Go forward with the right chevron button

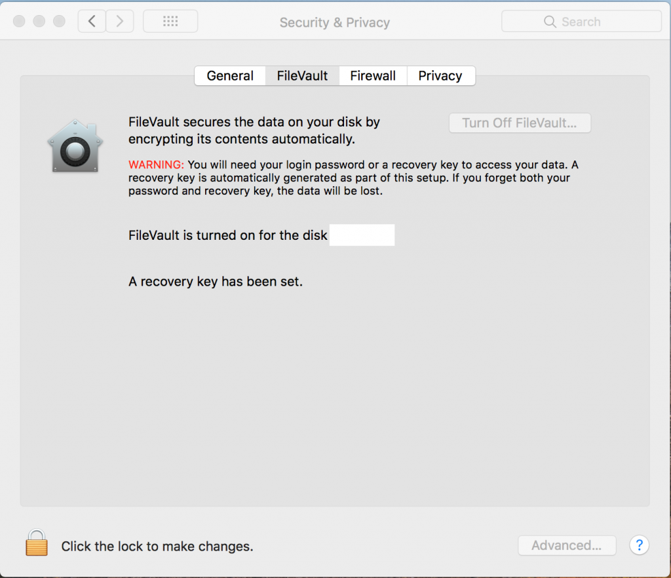[x=120, y=21]
